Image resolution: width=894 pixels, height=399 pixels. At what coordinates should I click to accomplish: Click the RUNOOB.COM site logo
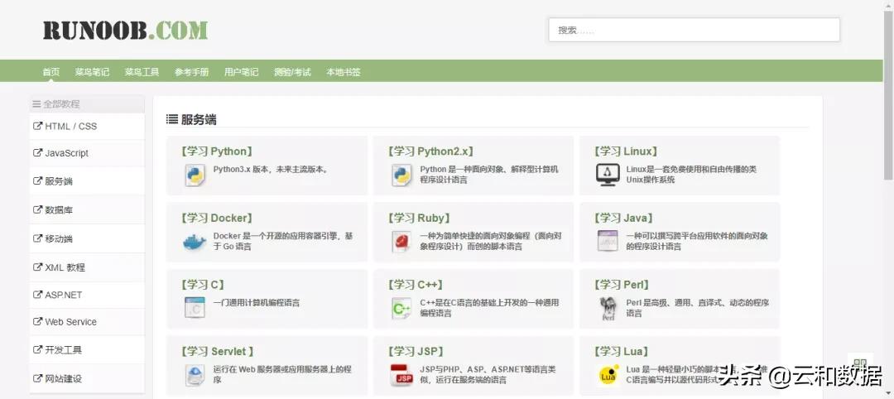[x=126, y=30]
